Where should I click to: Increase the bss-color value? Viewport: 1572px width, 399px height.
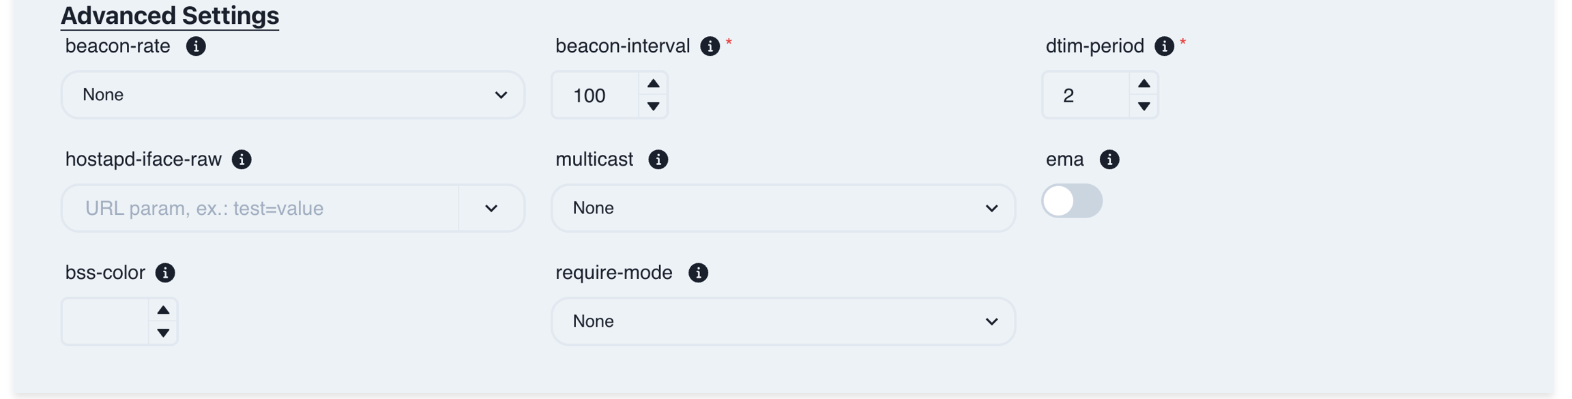pyautogui.click(x=163, y=310)
